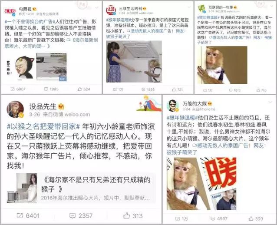Like the 万能的大熊 post with 390 likes
This screenshot has height=225, width=277.
pos(256,218)
